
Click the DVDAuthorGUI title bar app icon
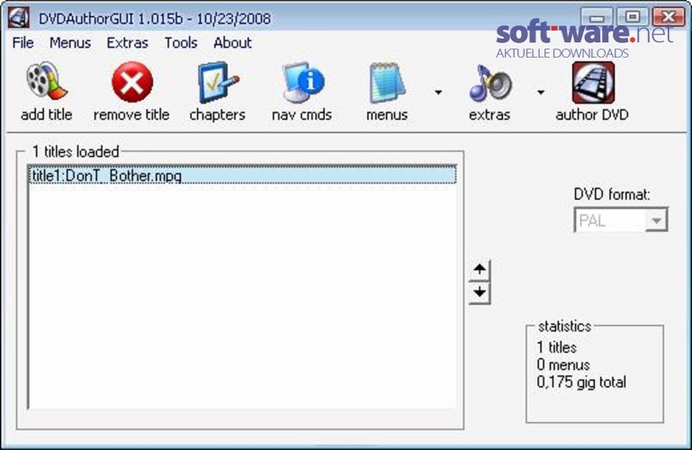19,19
